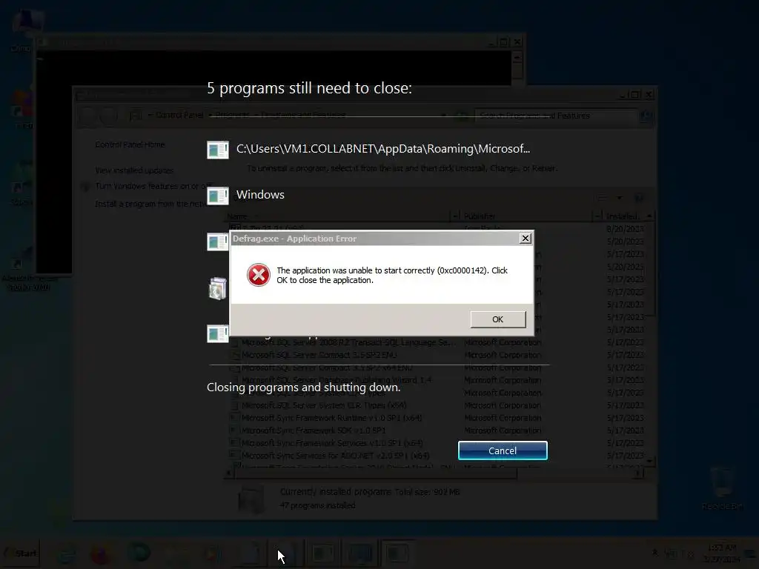
Task: Sort by the Publisher column header
Action: tap(527, 216)
